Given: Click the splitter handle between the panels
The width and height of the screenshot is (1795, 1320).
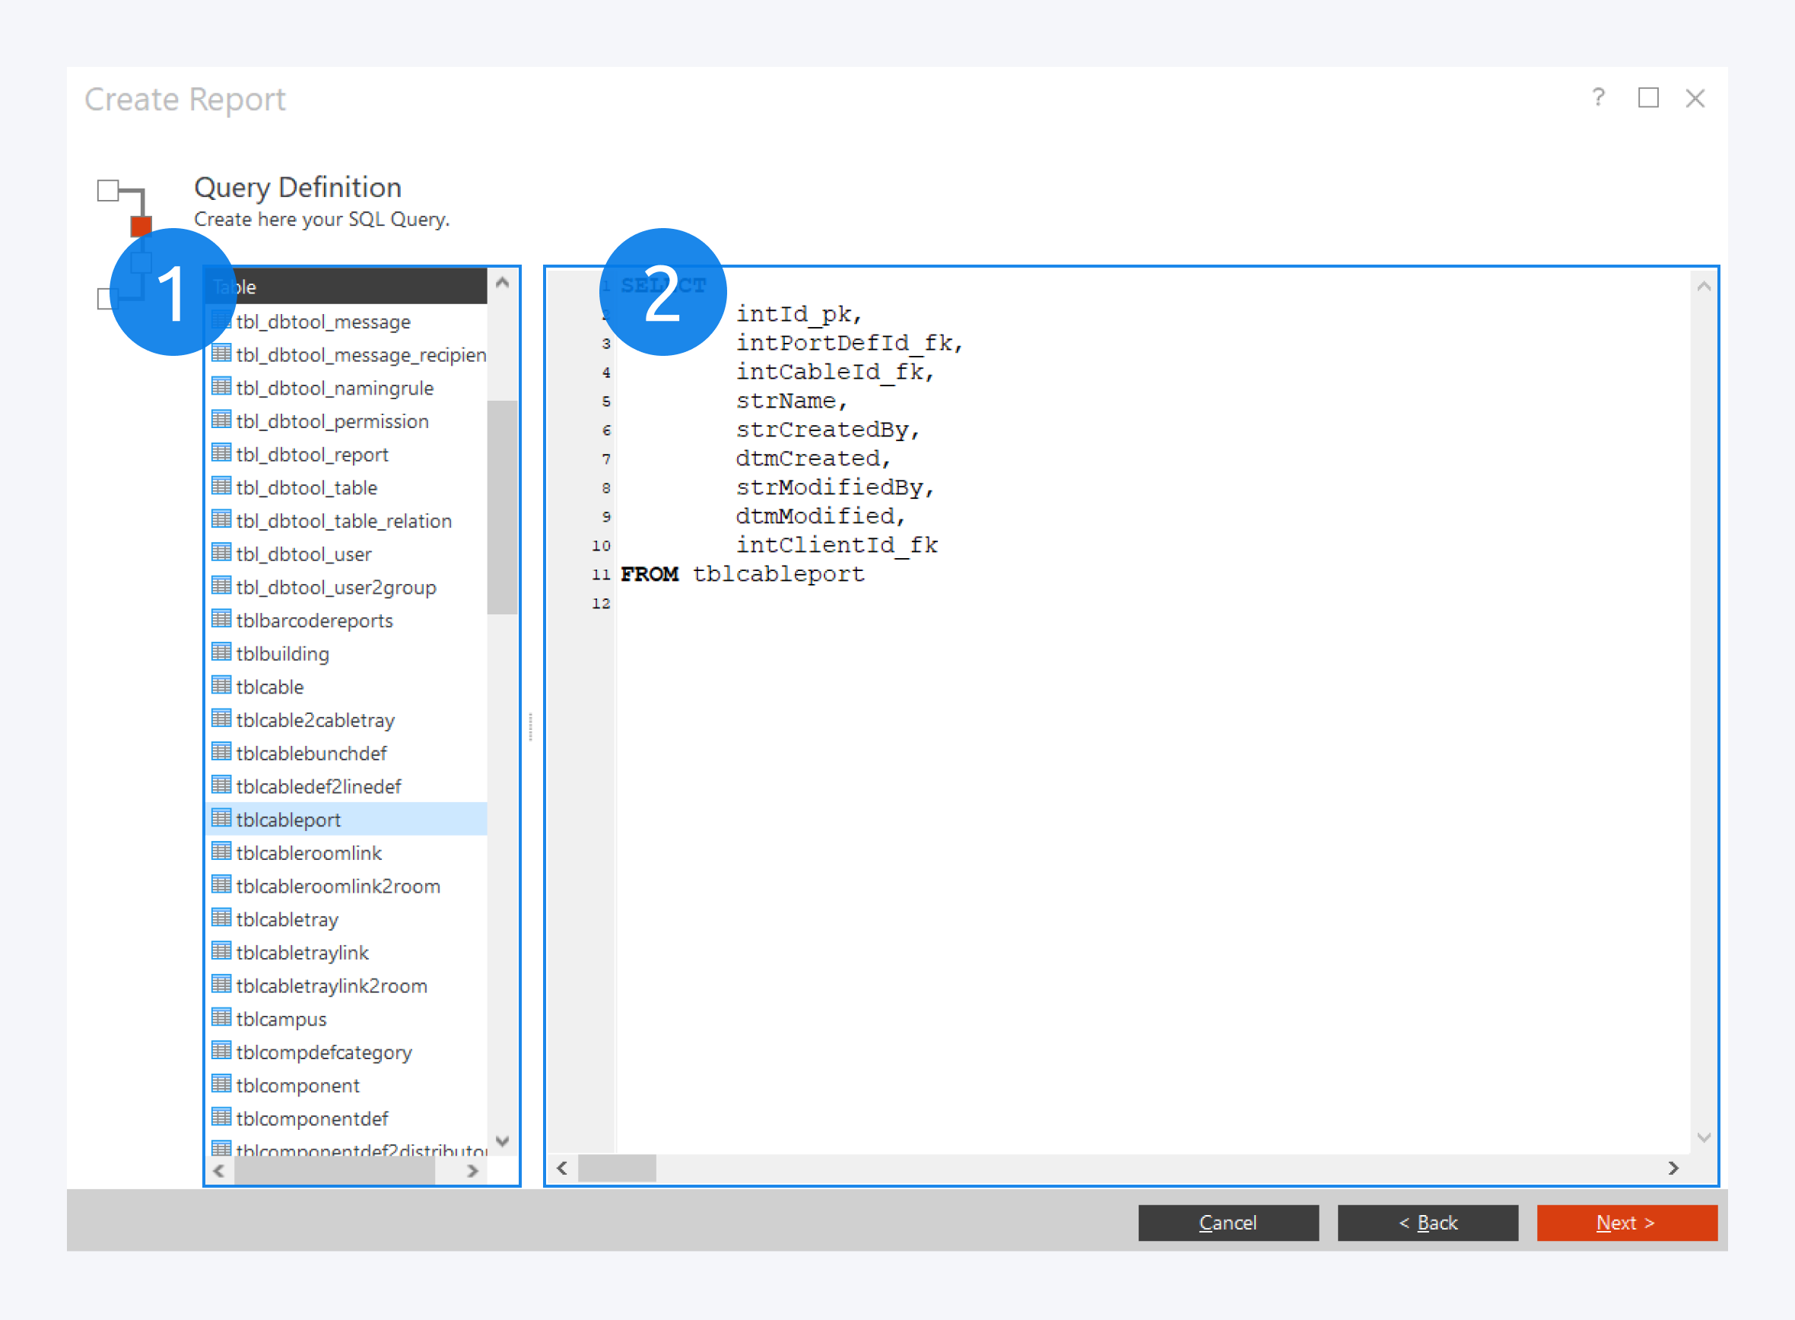Looking at the screenshot, I should point(531,726).
